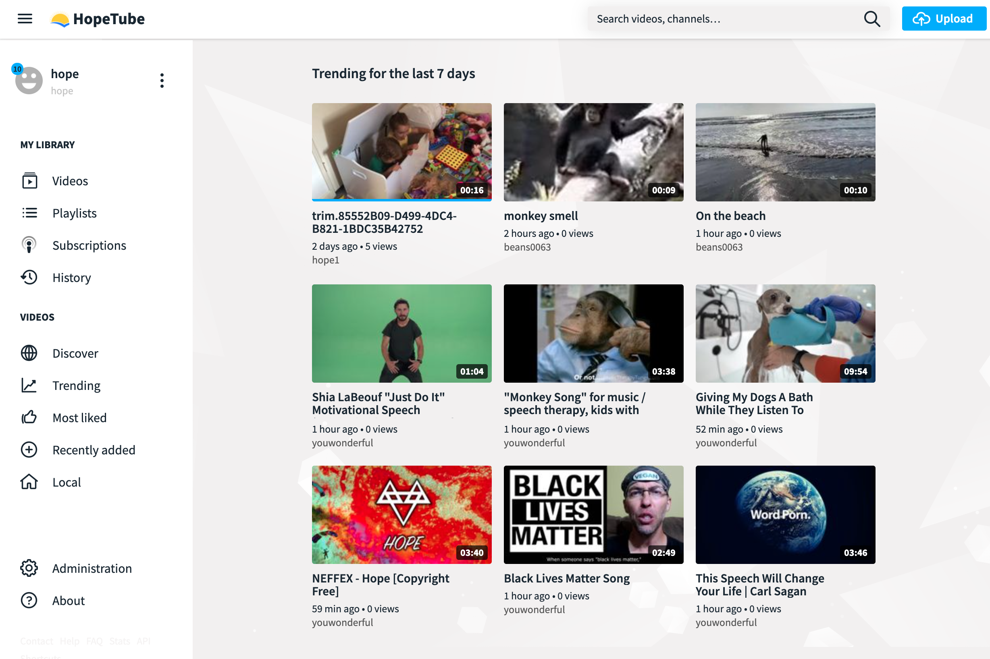Start a search with the magnifier icon
The image size is (990, 659).
871,19
